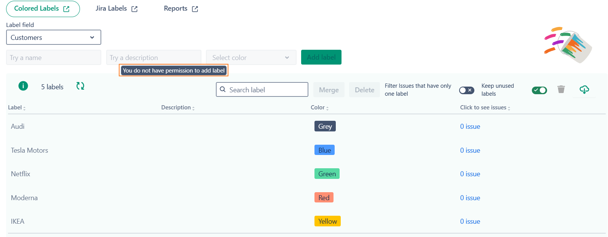Switch to the Colored Labels tab

pyautogui.click(x=42, y=9)
